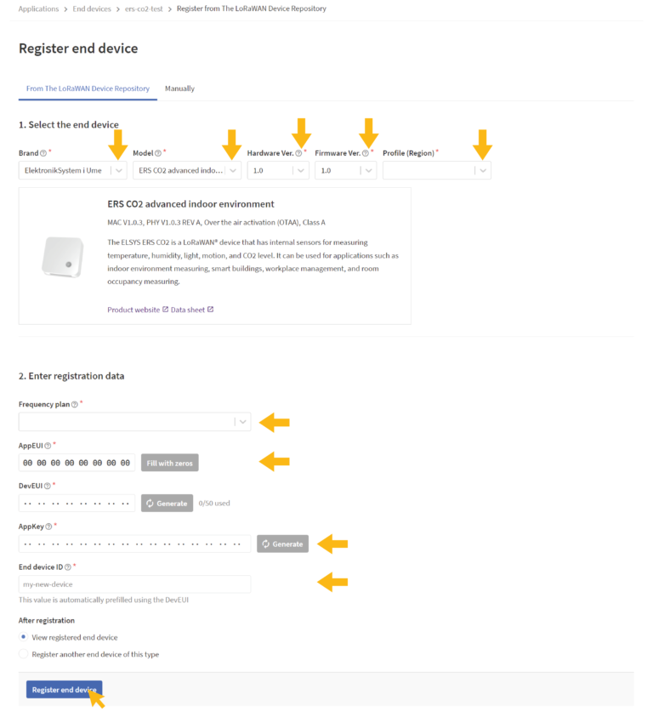Click the help icon beside Model label
Screen dimensions: 653x712
click(158, 153)
